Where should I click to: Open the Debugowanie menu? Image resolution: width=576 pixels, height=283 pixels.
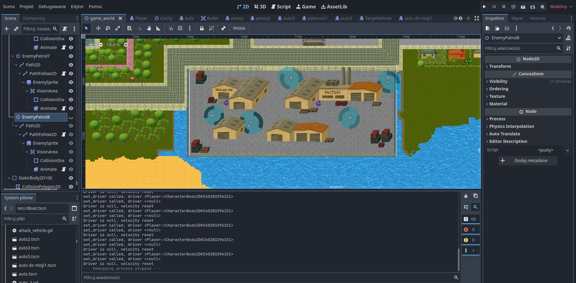[52, 7]
